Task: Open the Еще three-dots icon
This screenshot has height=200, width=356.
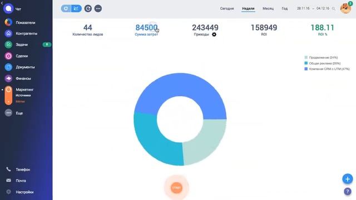Action: 8,113
